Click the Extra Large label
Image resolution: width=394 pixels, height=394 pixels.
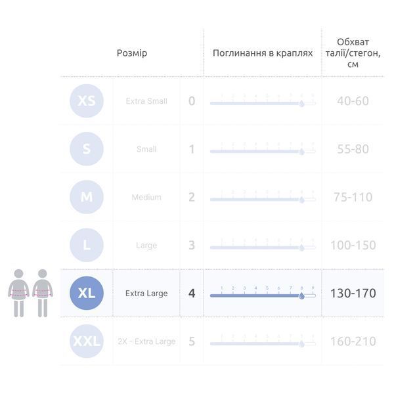pos(146,294)
